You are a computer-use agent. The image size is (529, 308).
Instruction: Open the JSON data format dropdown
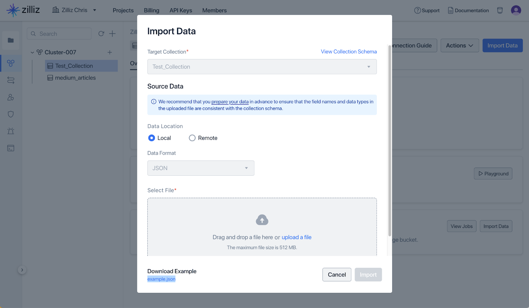pos(201,168)
